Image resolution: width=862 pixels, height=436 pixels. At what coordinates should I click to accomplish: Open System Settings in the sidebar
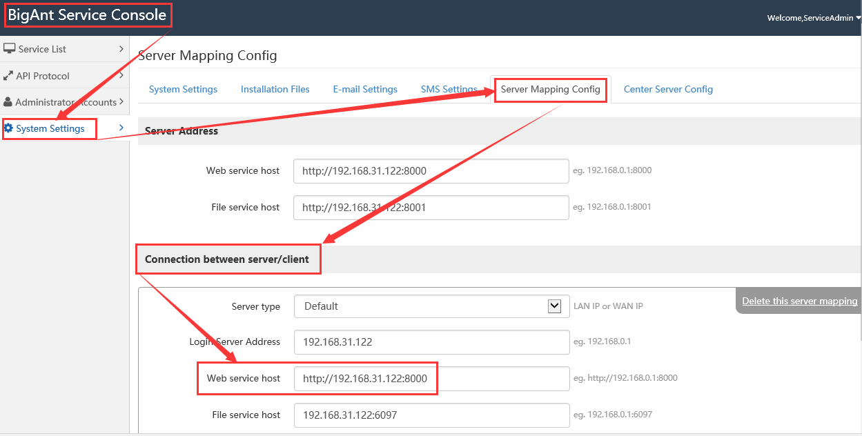[x=65, y=128]
